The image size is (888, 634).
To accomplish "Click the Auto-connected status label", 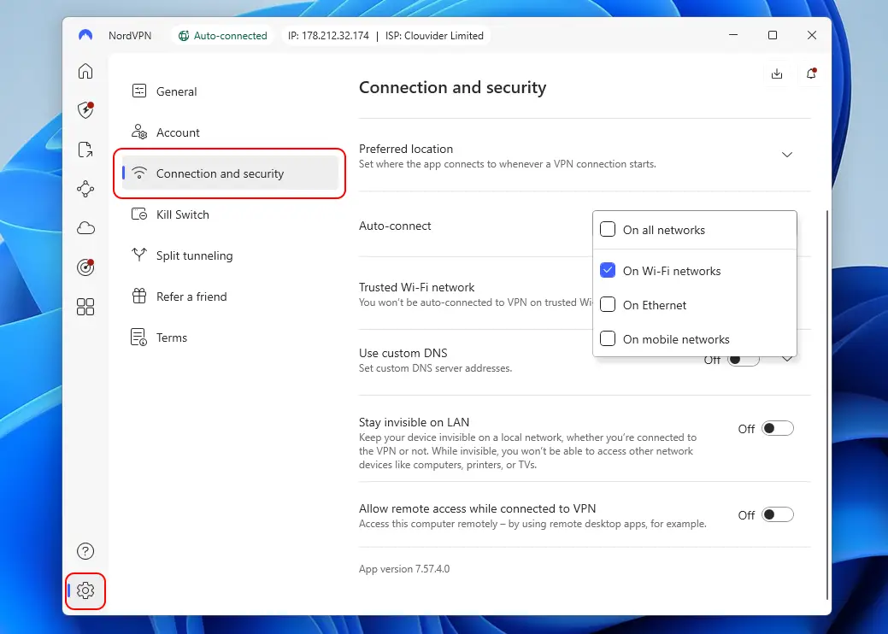I will [231, 36].
